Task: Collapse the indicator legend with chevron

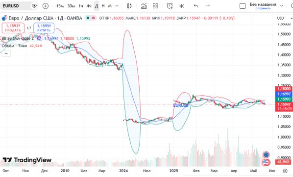Action: pos(6,53)
